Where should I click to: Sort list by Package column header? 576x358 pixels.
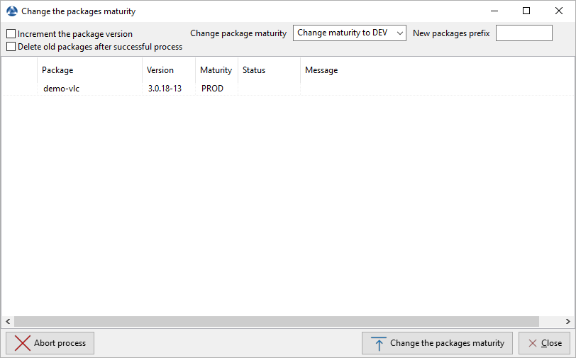click(x=57, y=70)
